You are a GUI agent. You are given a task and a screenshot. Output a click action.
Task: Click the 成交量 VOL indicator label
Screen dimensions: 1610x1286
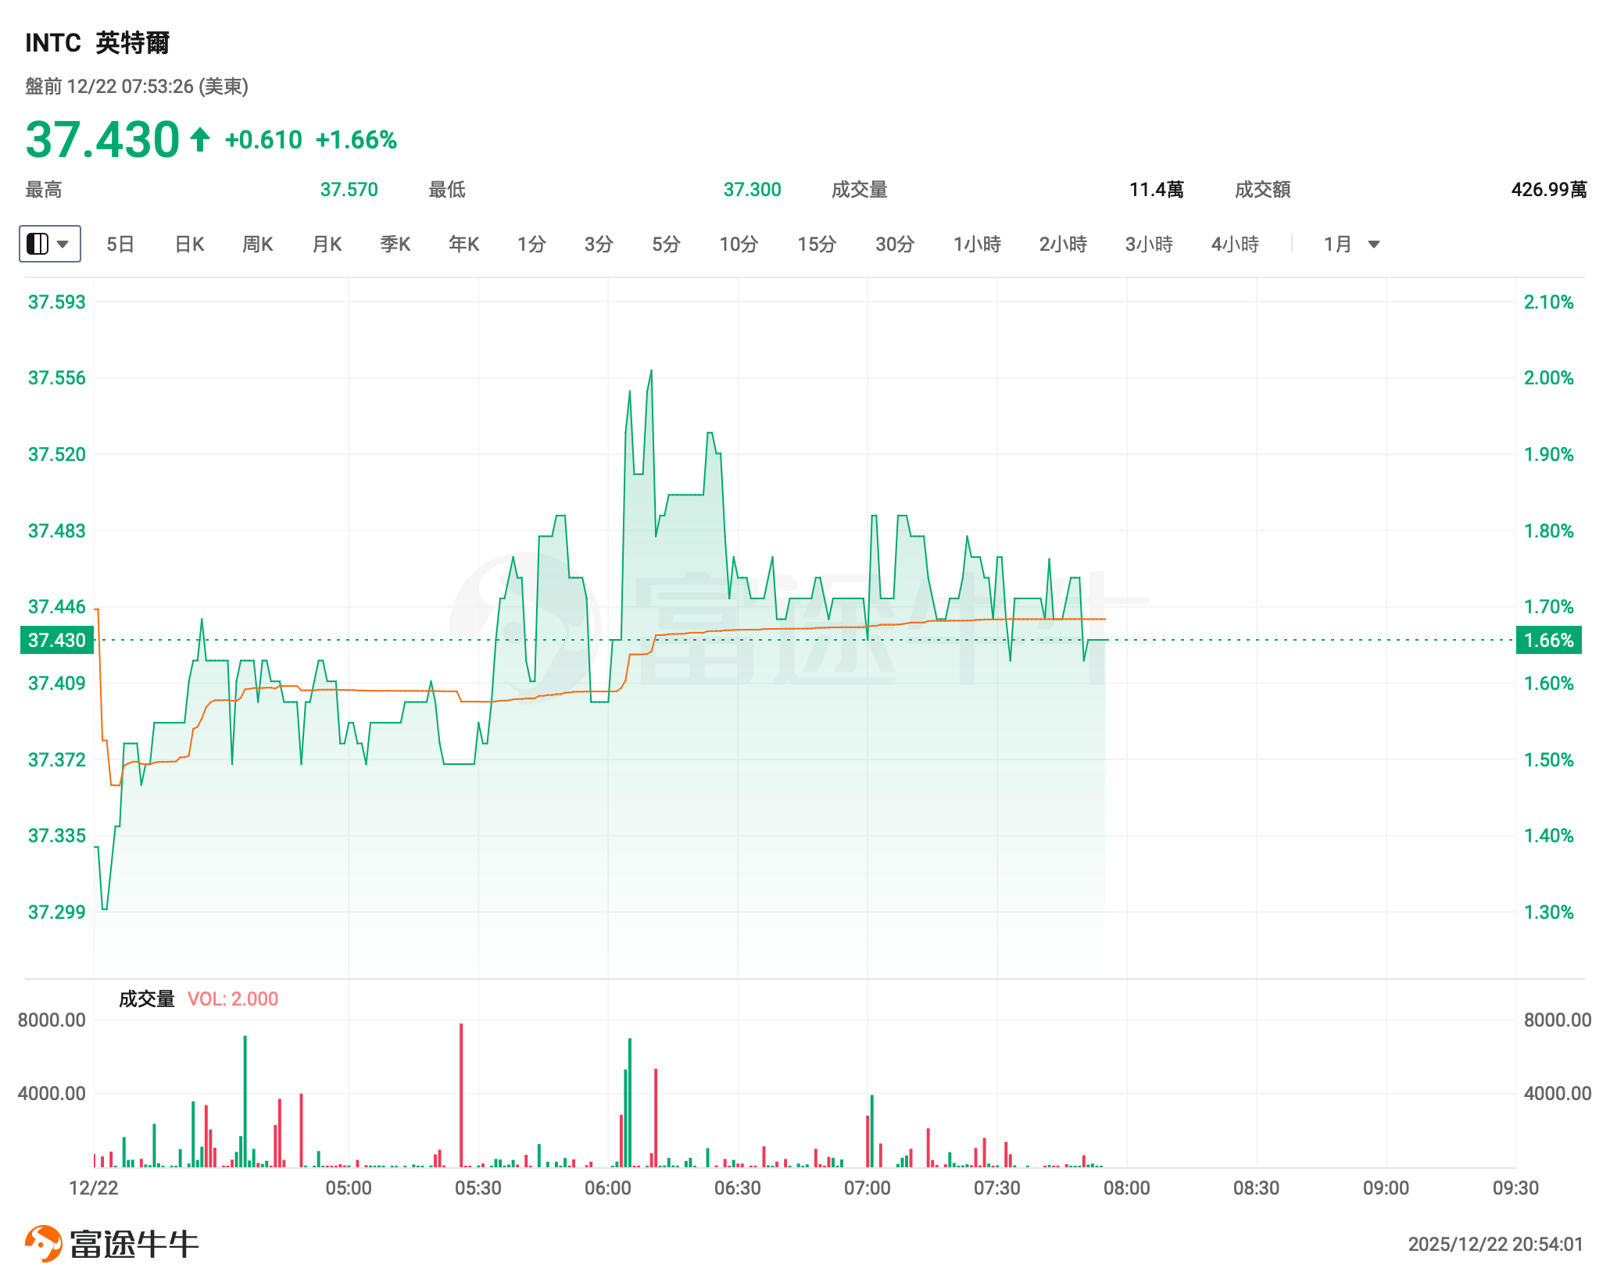coord(199,998)
